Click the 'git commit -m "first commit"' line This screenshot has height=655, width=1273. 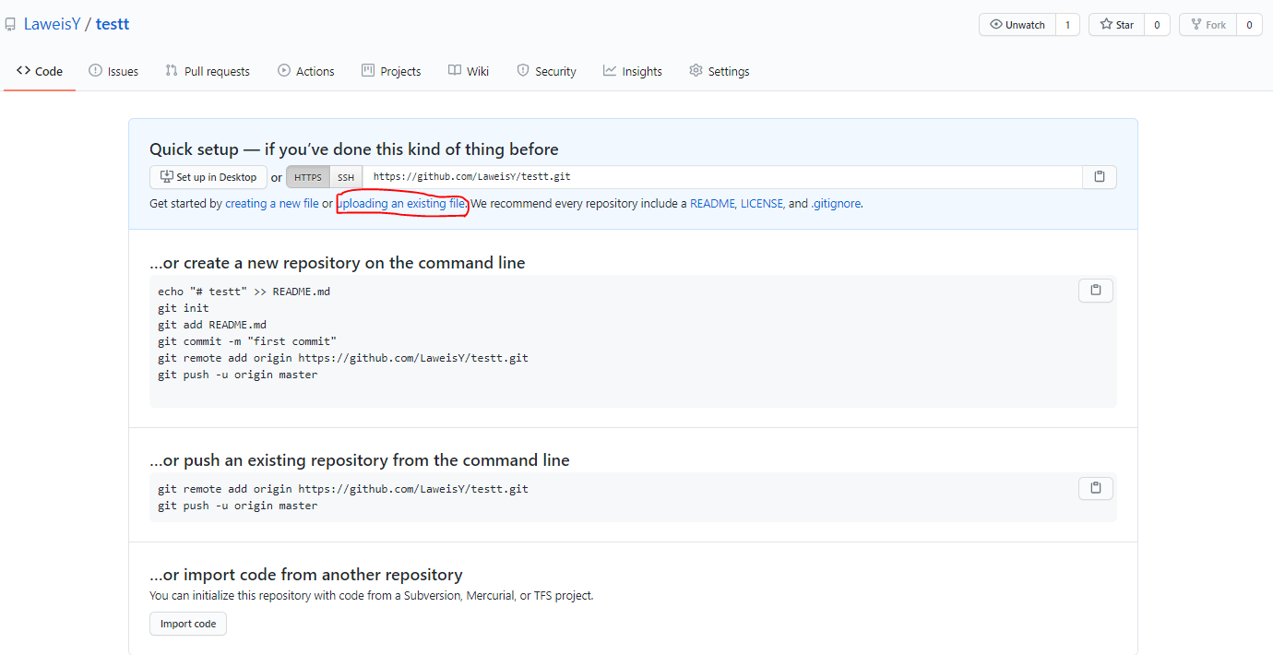247,341
